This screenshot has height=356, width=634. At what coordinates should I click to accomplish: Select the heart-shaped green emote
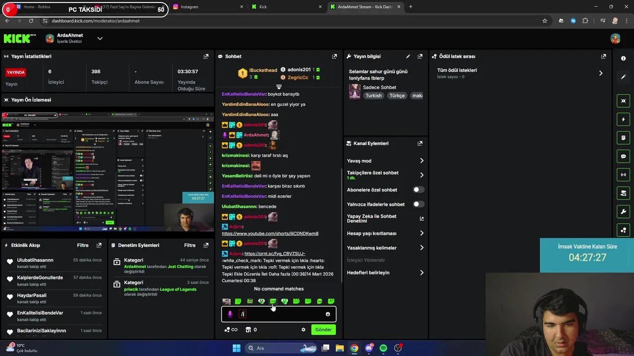284,301
